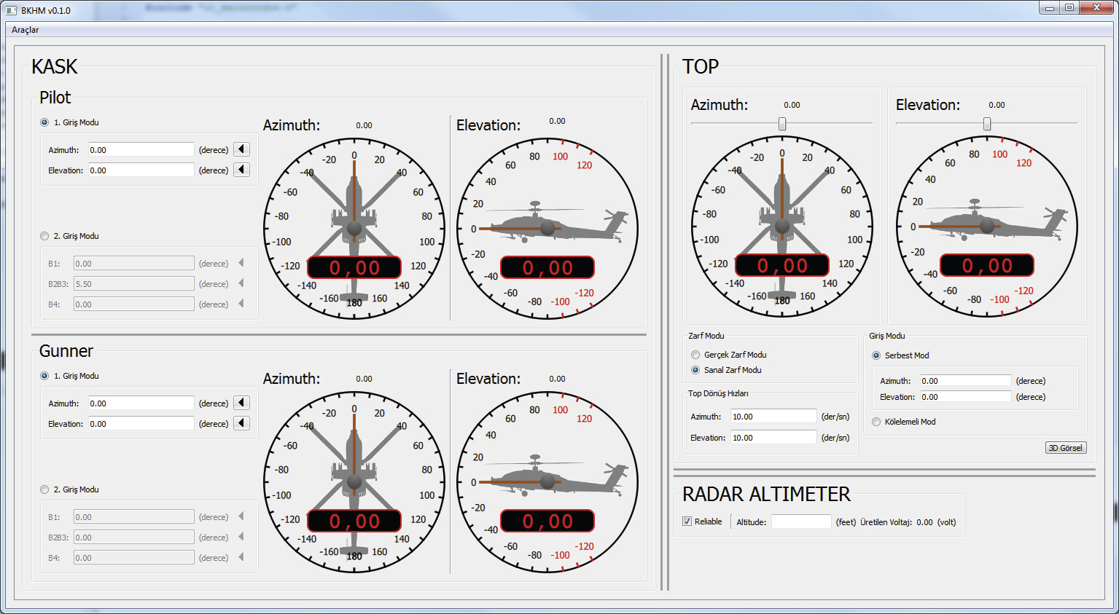Click arrow button next to Pilot Azimuth field
The width and height of the screenshot is (1119, 614).
pyautogui.click(x=242, y=149)
